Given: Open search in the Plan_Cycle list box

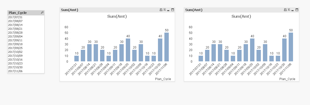Looking at the screenshot, I should (42, 12).
